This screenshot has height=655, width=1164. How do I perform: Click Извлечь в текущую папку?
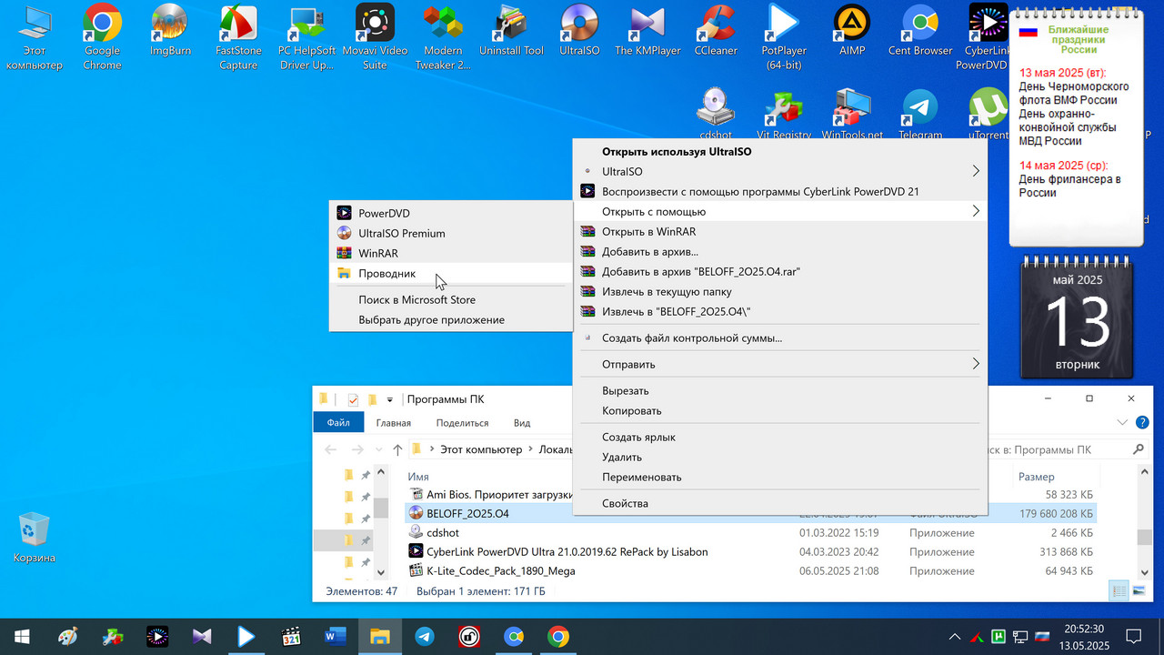[780, 291]
